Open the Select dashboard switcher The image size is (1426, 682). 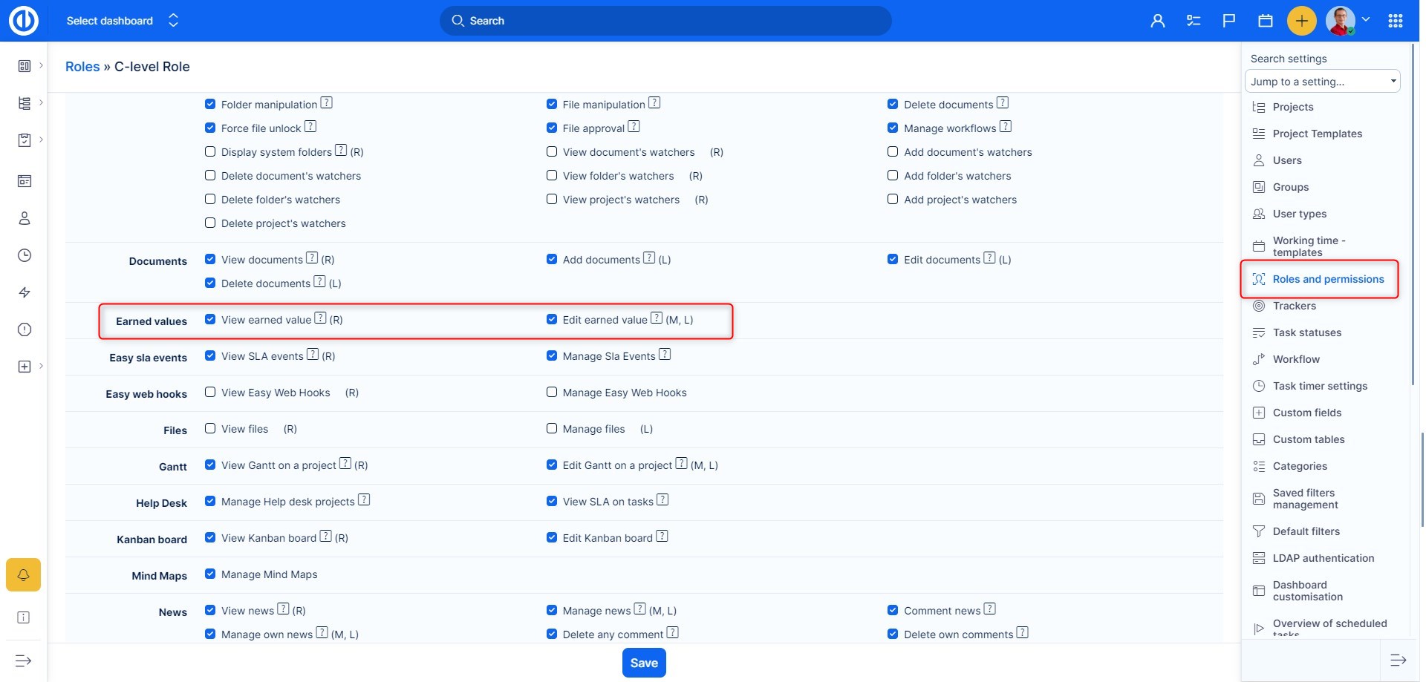(123, 21)
